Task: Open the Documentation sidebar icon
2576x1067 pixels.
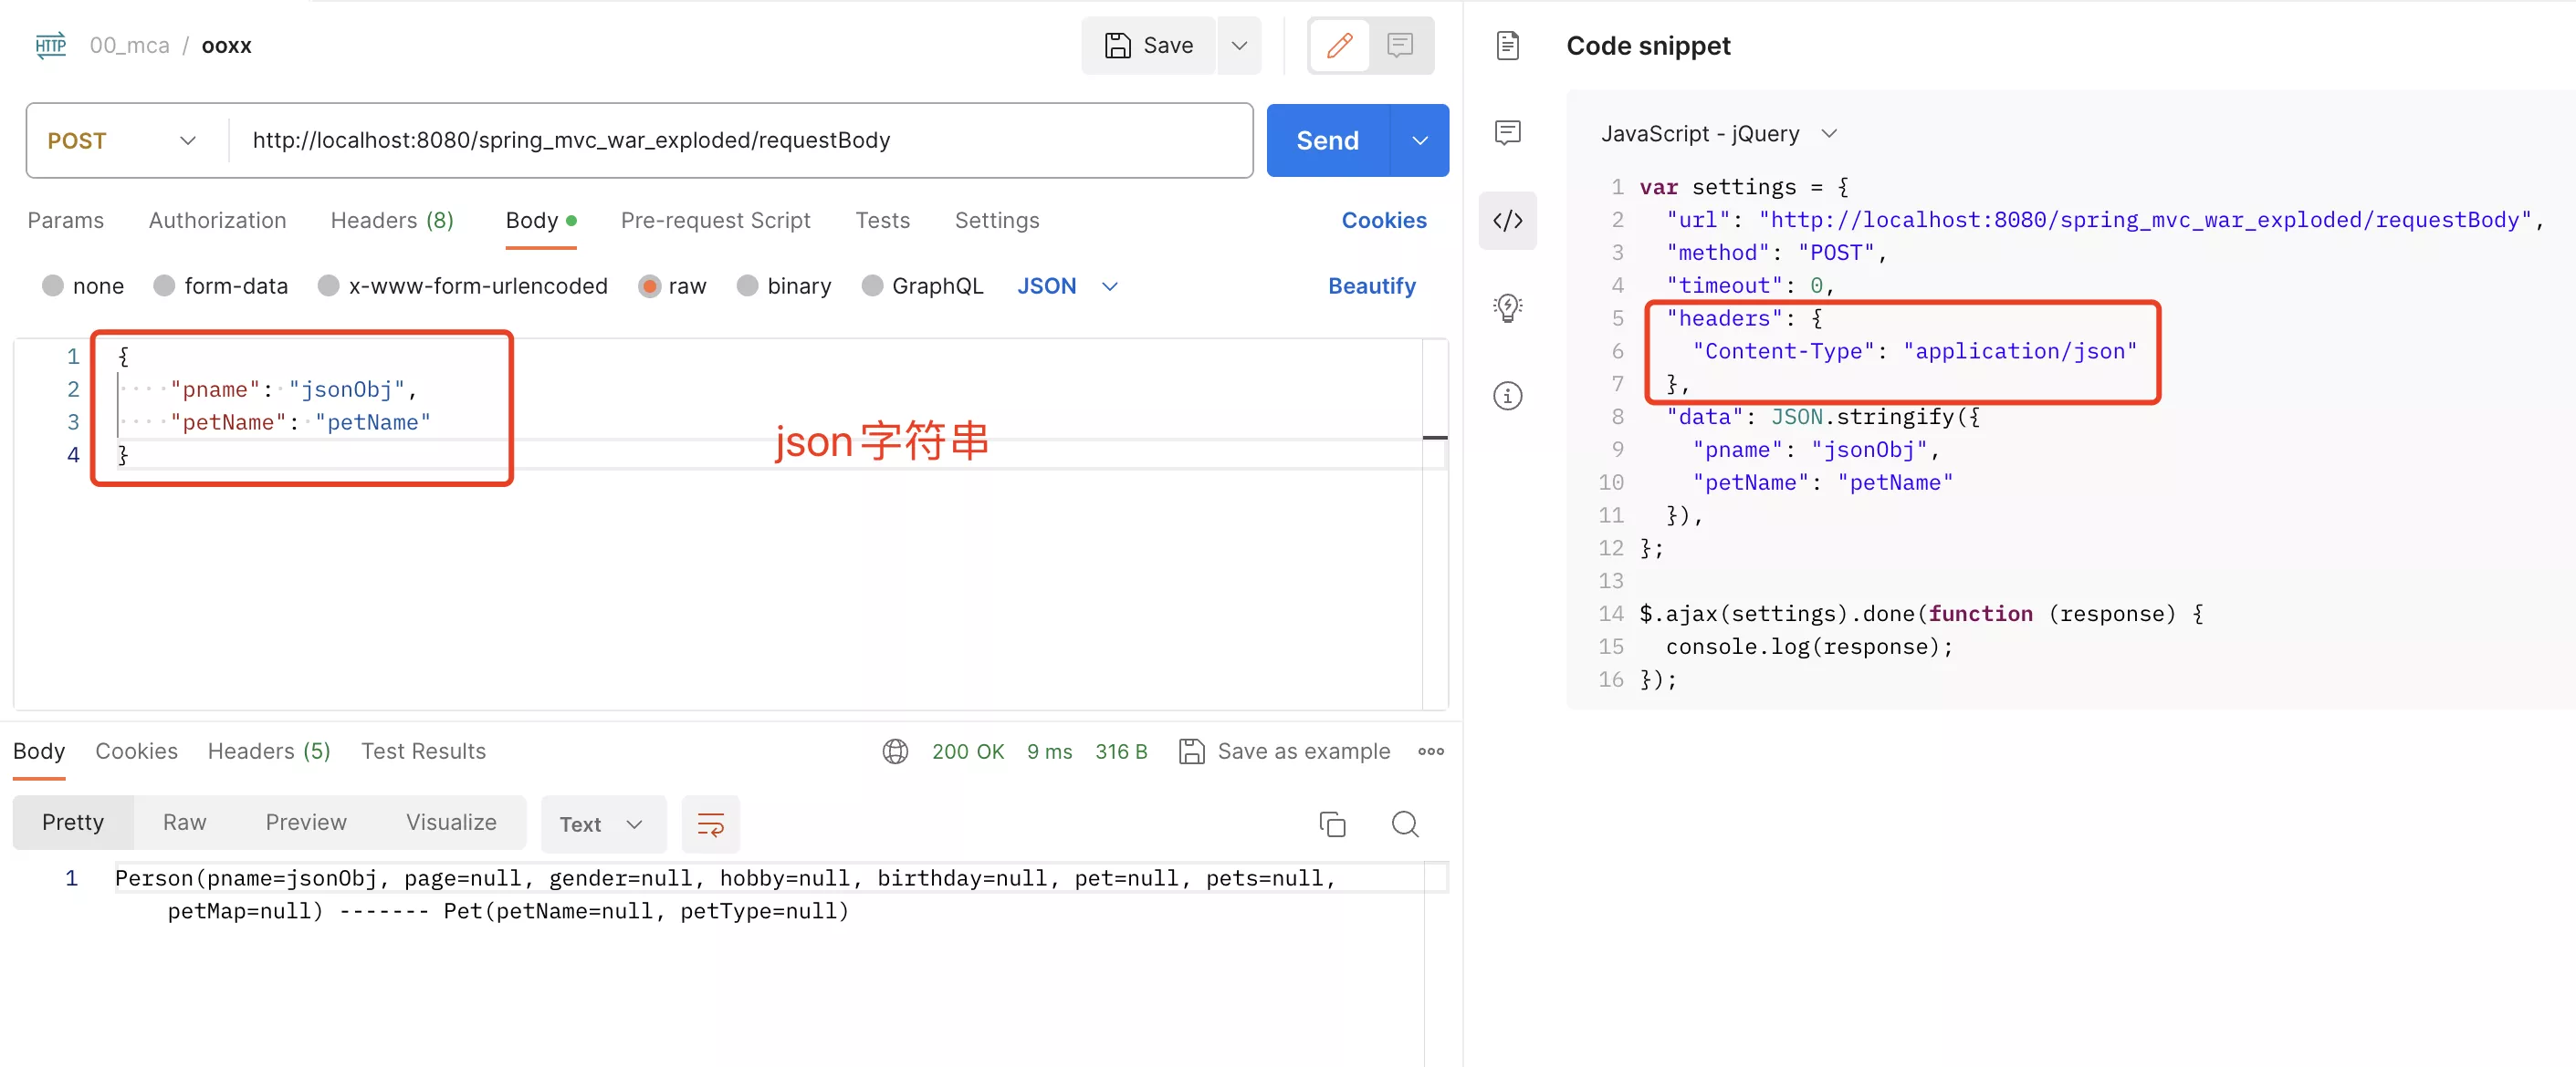Action: coord(1508,46)
